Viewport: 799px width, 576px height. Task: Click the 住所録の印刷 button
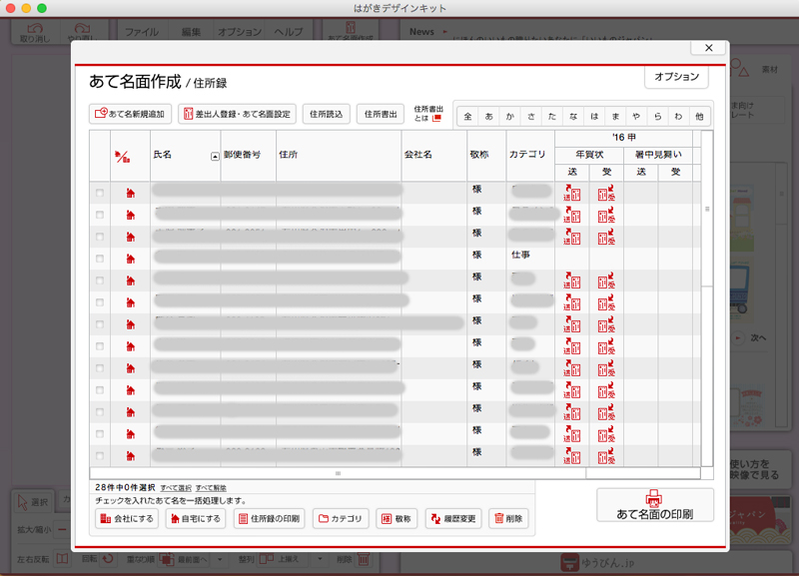pos(269,518)
